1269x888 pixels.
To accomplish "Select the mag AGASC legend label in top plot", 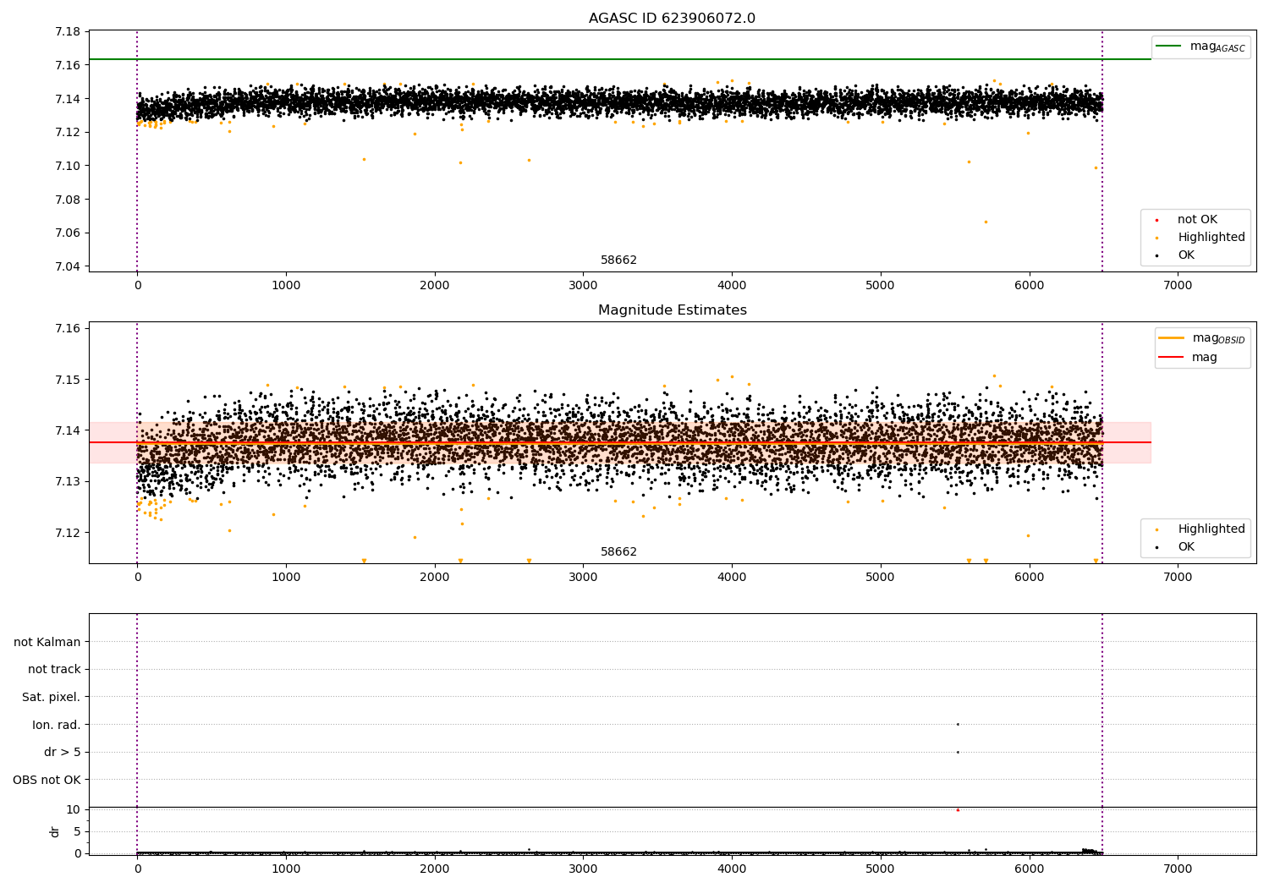I will (1217, 47).
